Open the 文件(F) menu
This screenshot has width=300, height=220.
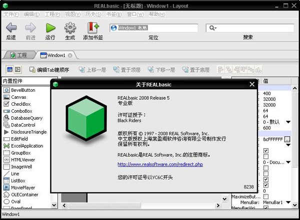tap(11, 14)
